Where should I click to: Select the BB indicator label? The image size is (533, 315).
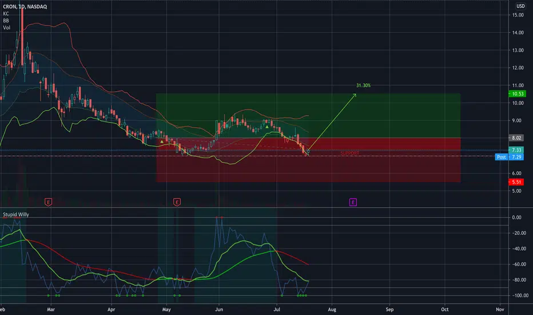tap(6, 21)
